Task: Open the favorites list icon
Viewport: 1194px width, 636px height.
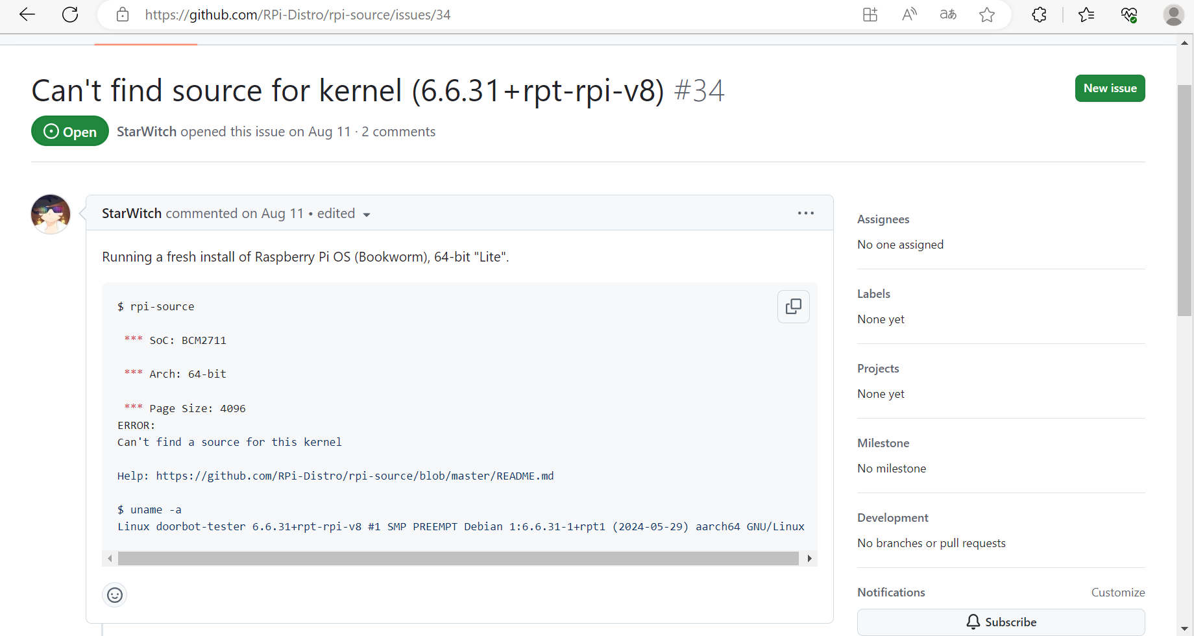Action: [1086, 14]
